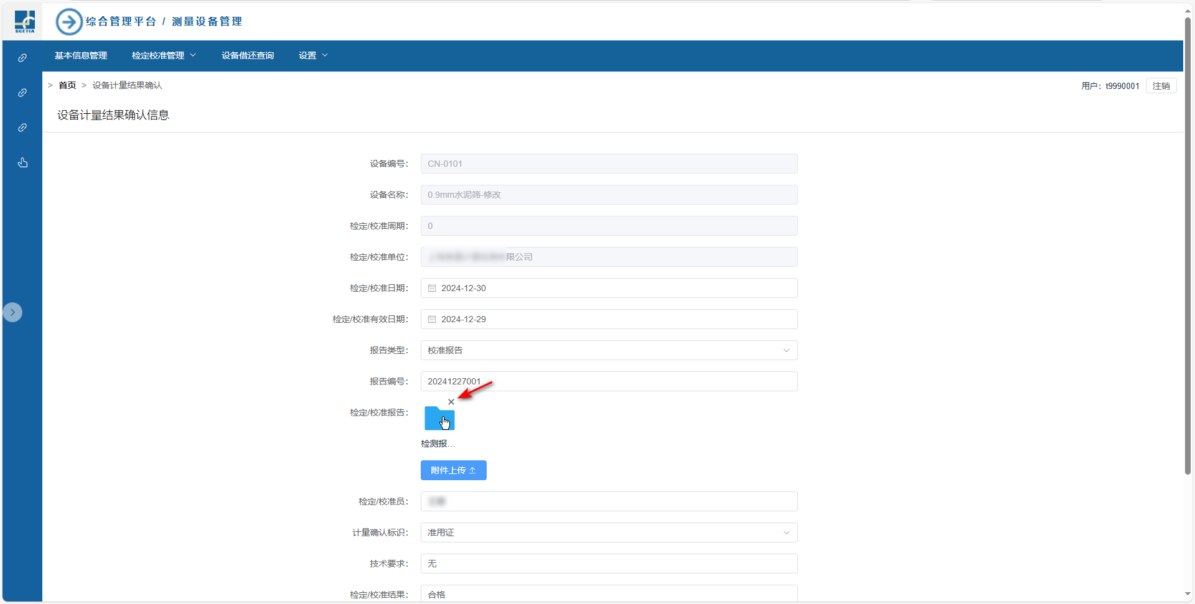Open calendar for 检定/校准有效日期 field
1195x604 pixels.
[432, 320]
